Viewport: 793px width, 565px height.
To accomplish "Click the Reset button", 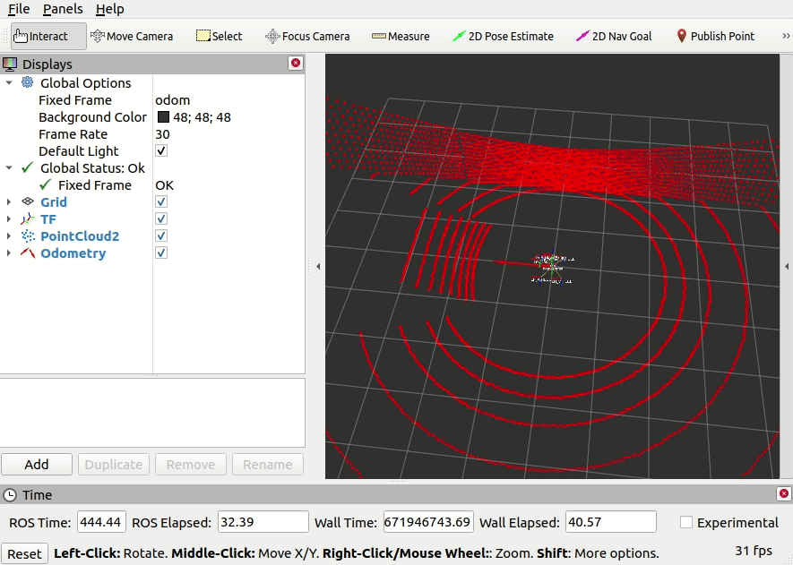I will click(24, 553).
